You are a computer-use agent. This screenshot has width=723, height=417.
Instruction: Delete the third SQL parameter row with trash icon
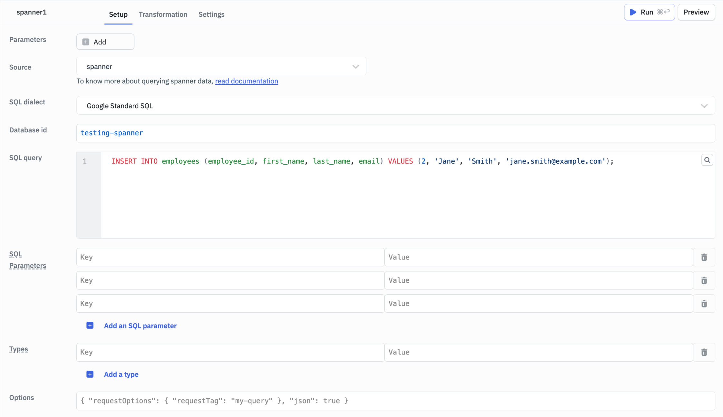coord(704,303)
